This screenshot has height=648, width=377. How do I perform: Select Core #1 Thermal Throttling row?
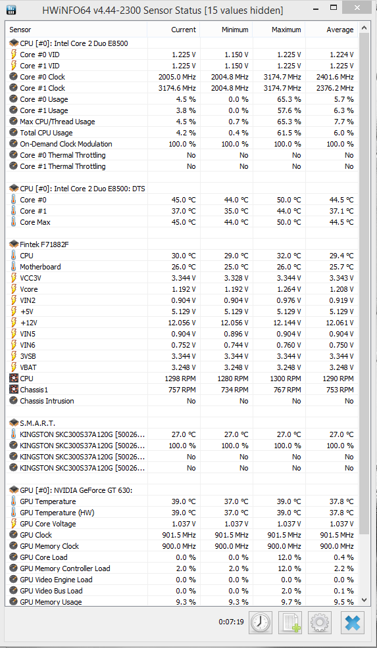click(x=182, y=166)
